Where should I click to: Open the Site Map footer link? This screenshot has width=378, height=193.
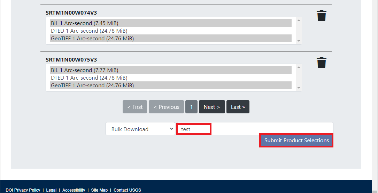click(99, 190)
